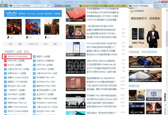Open the pink 索尼XZ Premium thumbnail

coord(76,84)
